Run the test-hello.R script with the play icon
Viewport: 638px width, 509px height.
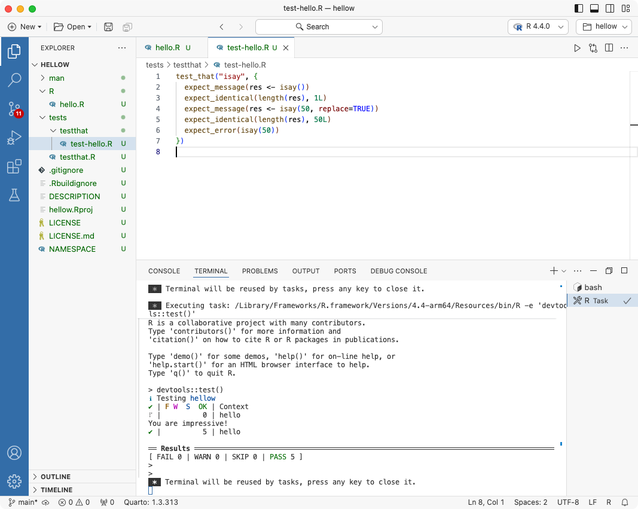[x=577, y=48]
